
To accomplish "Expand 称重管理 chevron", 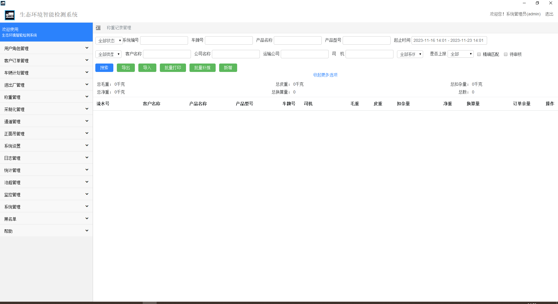I will coord(87,97).
